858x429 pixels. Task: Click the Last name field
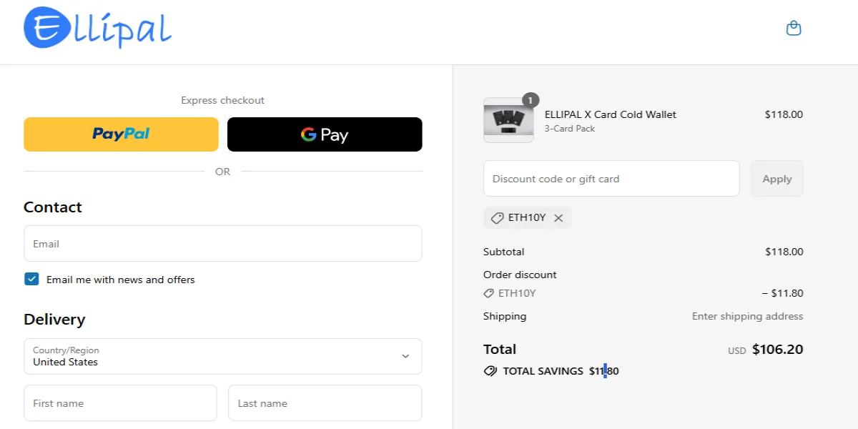pos(325,403)
